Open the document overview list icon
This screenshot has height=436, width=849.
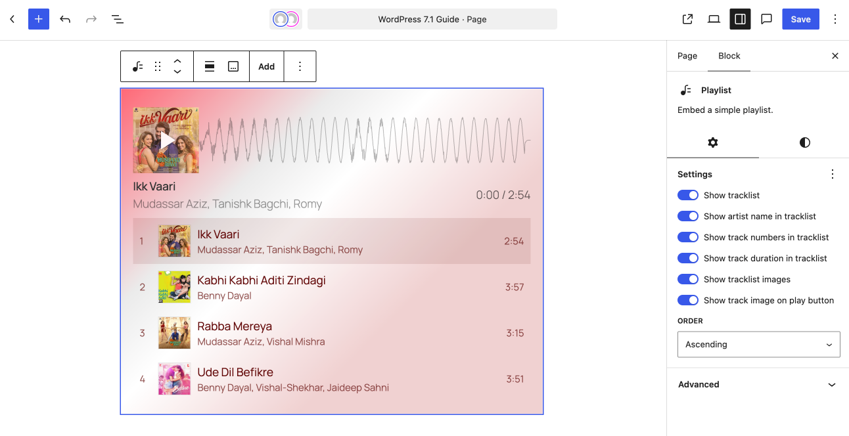118,19
